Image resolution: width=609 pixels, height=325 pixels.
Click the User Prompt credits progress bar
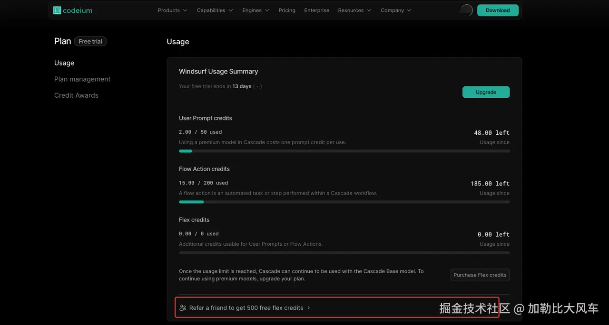coord(344,151)
